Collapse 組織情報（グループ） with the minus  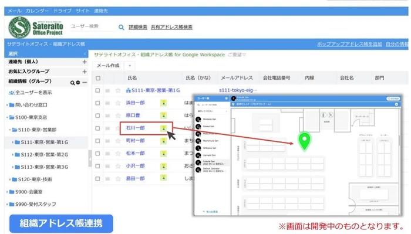pos(85,83)
